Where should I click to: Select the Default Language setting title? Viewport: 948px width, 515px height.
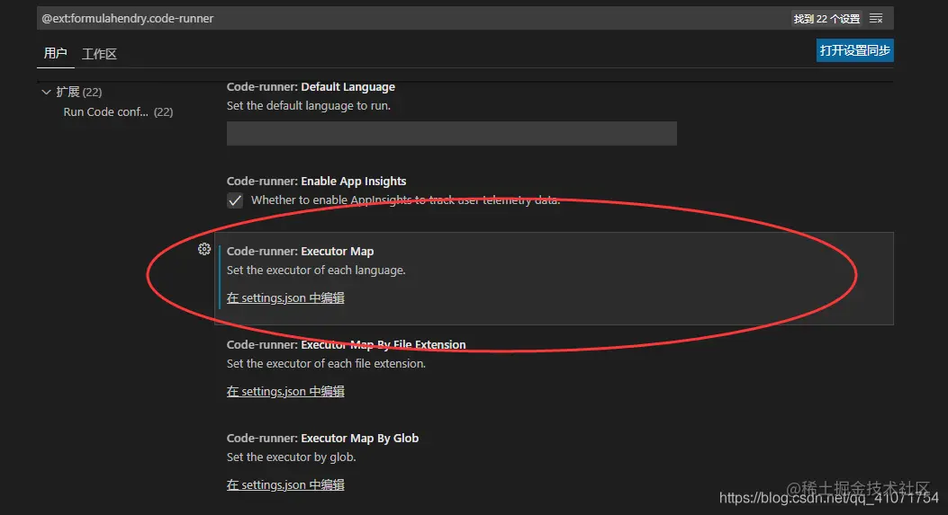click(311, 86)
